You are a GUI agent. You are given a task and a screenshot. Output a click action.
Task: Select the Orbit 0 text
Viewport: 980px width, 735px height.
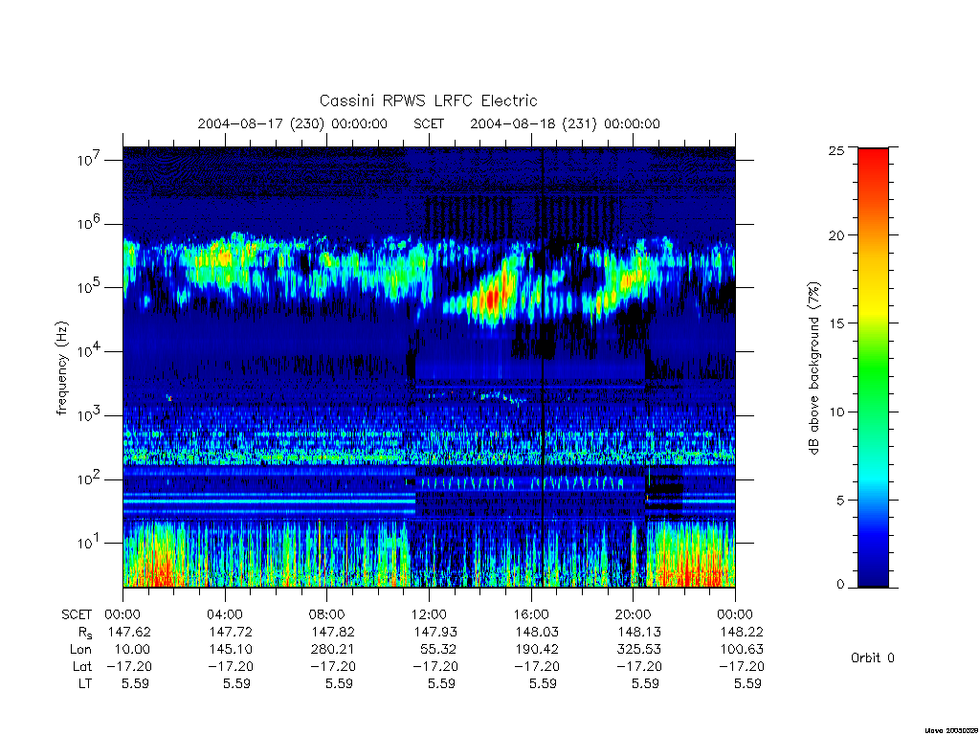[873, 657]
